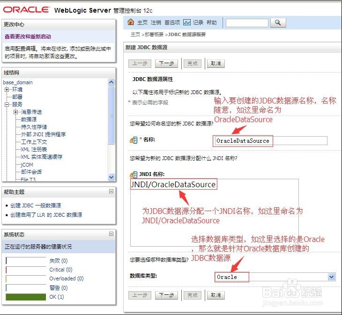Click the 数据库类型 select showing Oracle
Viewport: 342px width, 315px height.
pos(275,277)
